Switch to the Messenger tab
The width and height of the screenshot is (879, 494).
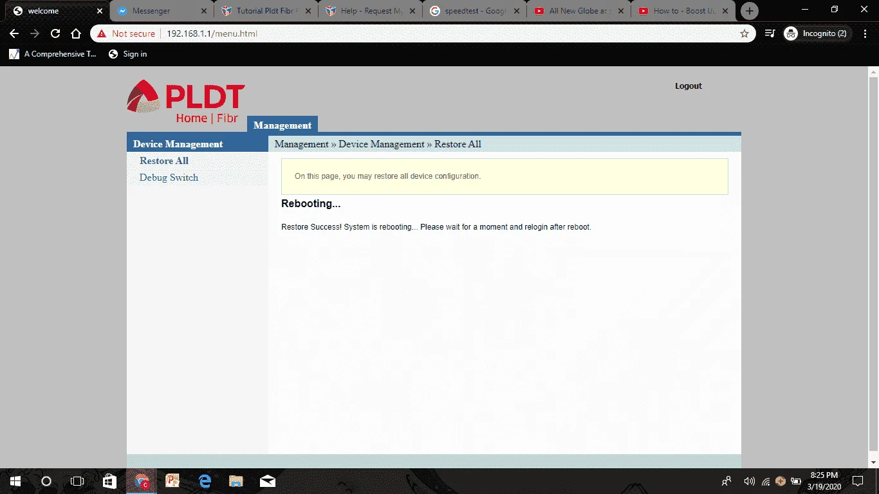[x=161, y=11]
